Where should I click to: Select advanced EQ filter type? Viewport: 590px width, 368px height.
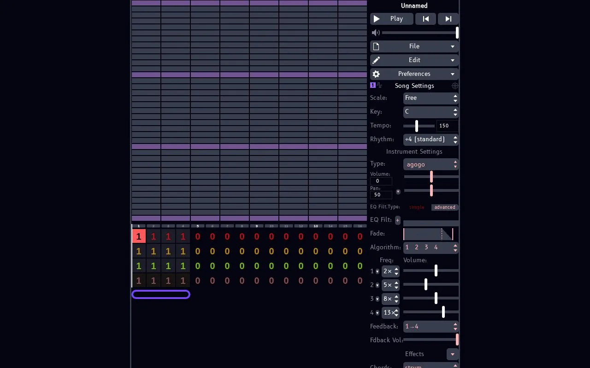pos(445,207)
